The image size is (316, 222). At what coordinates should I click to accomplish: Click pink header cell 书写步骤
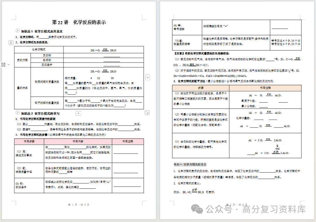point(29,142)
